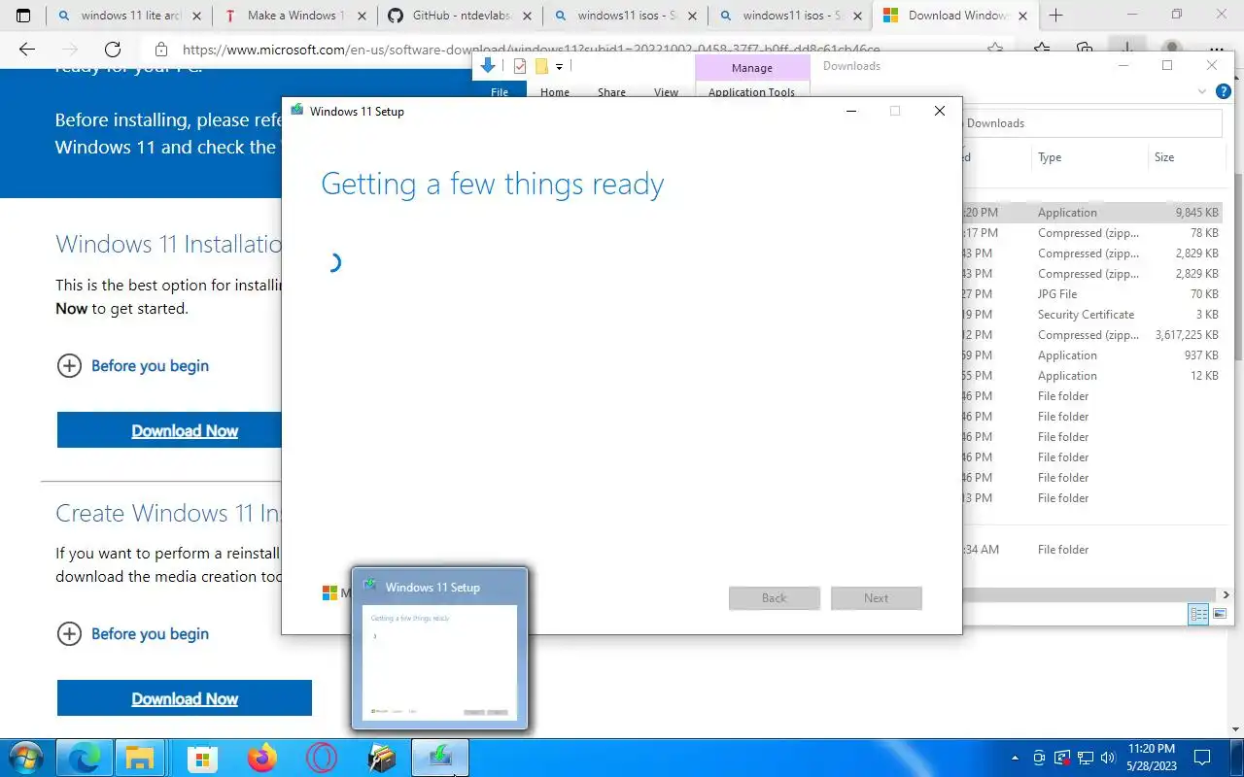The height and width of the screenshot is (777, 1244).
Task: Launch Firefox from the taskbar
Action: (x=262, y=758)
